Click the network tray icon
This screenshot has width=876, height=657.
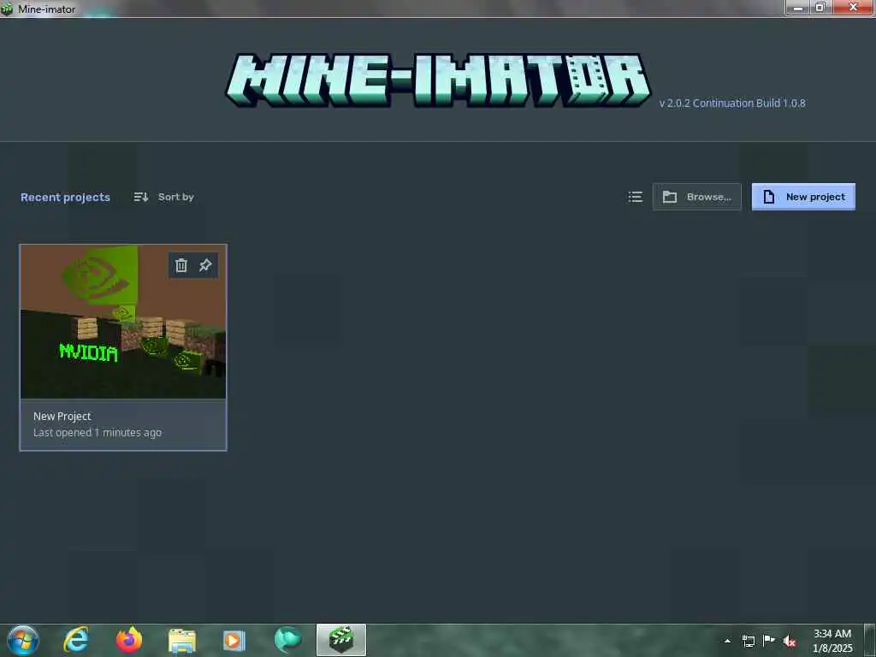pos(748,641)
